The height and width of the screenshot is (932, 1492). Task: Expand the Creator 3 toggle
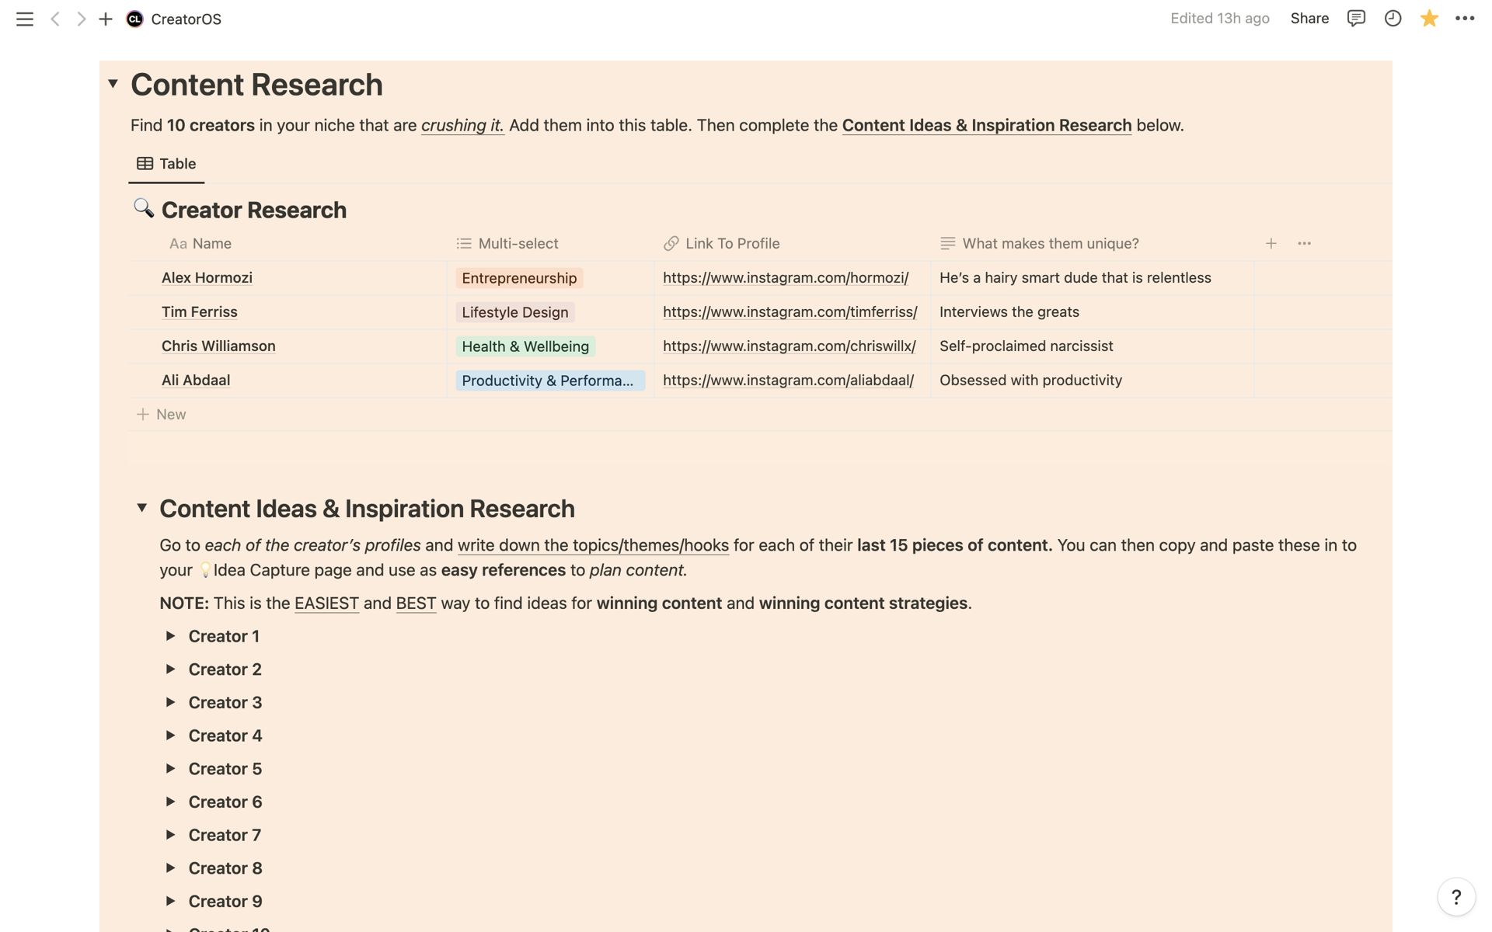coord(170,702)
